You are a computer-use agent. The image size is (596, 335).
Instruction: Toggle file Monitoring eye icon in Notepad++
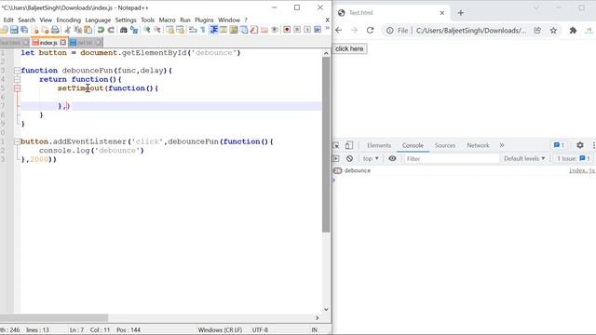(x=275, y=30)
